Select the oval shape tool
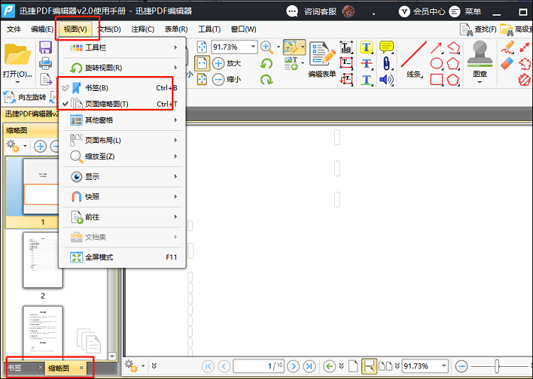The height and width of the screenshot is (379, 533). [x=436, y=63]
